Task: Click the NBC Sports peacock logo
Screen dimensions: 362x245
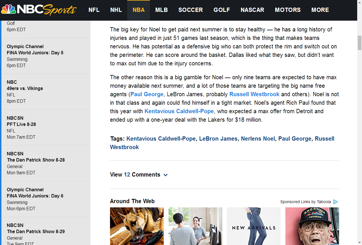Action: point(39,10)
